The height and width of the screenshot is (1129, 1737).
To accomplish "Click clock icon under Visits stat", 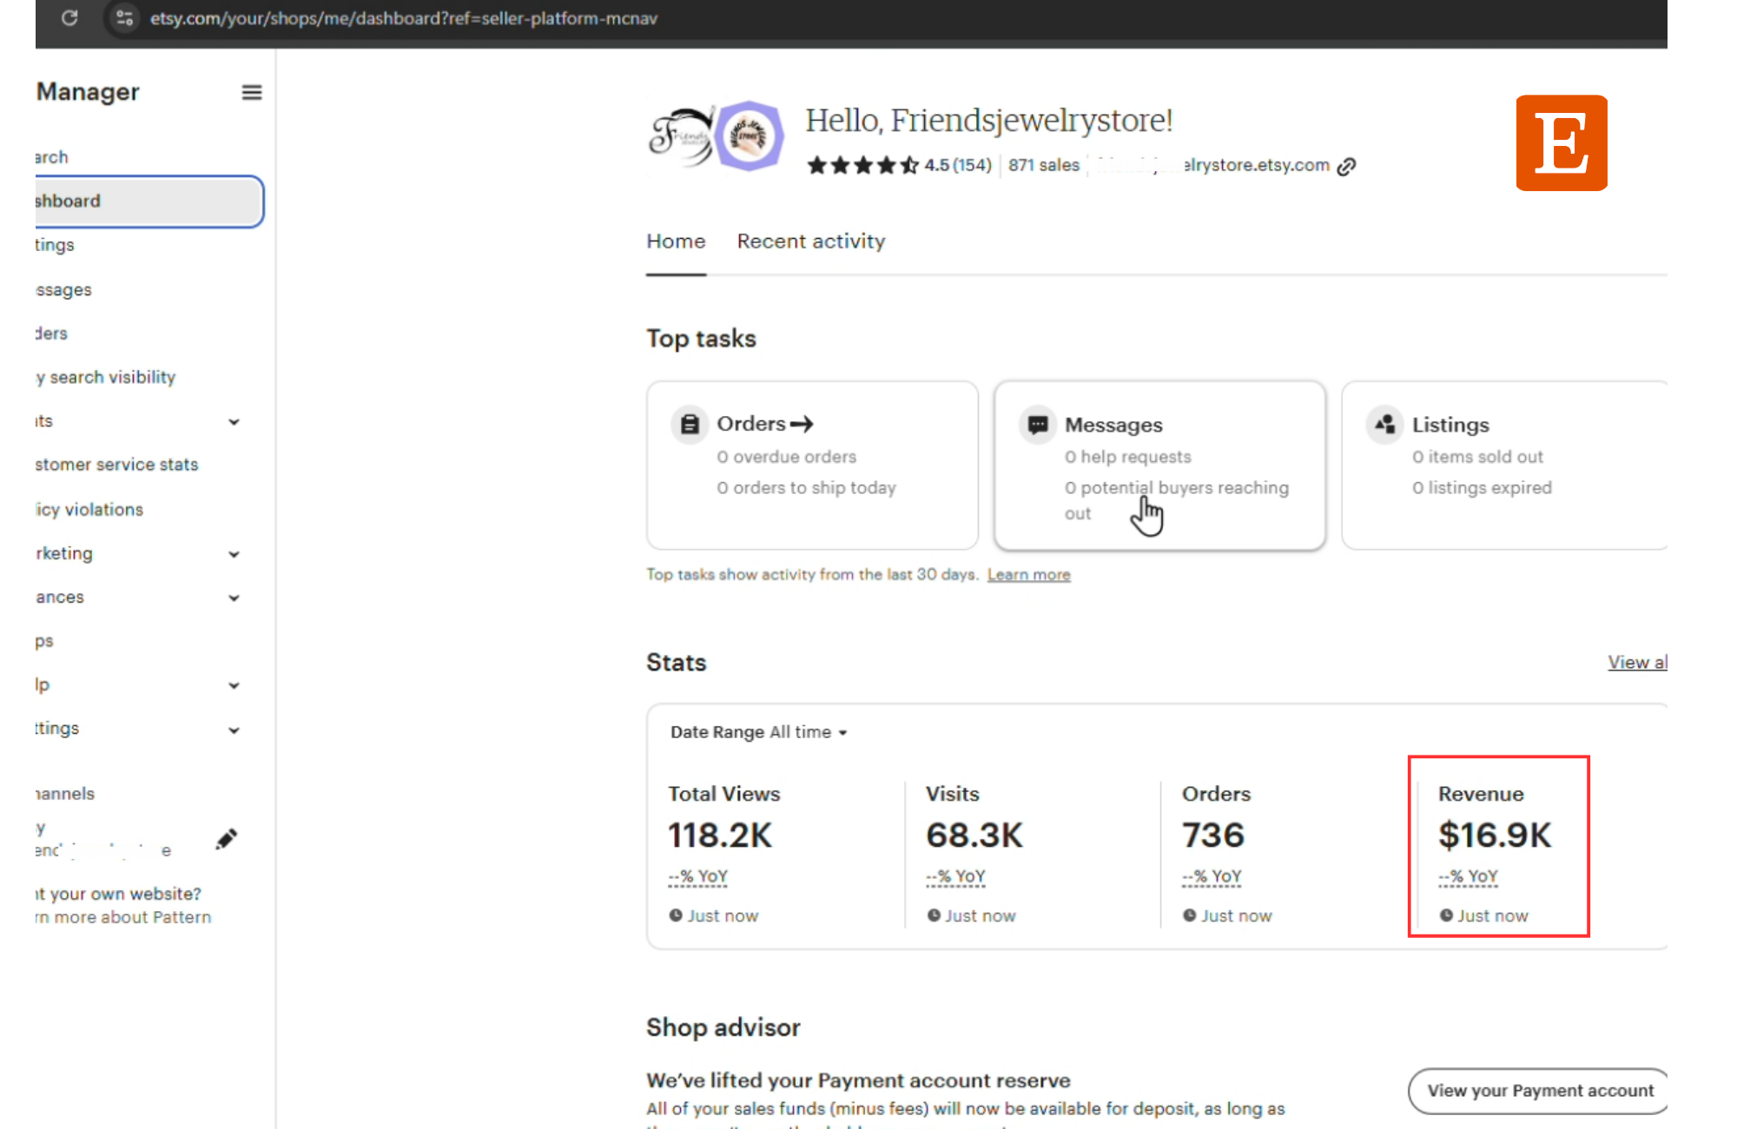I will coord(934,915).
